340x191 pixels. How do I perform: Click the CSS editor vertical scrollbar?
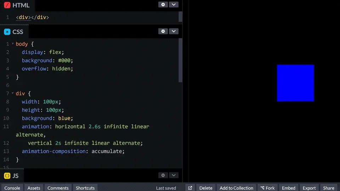coord(180,60)
